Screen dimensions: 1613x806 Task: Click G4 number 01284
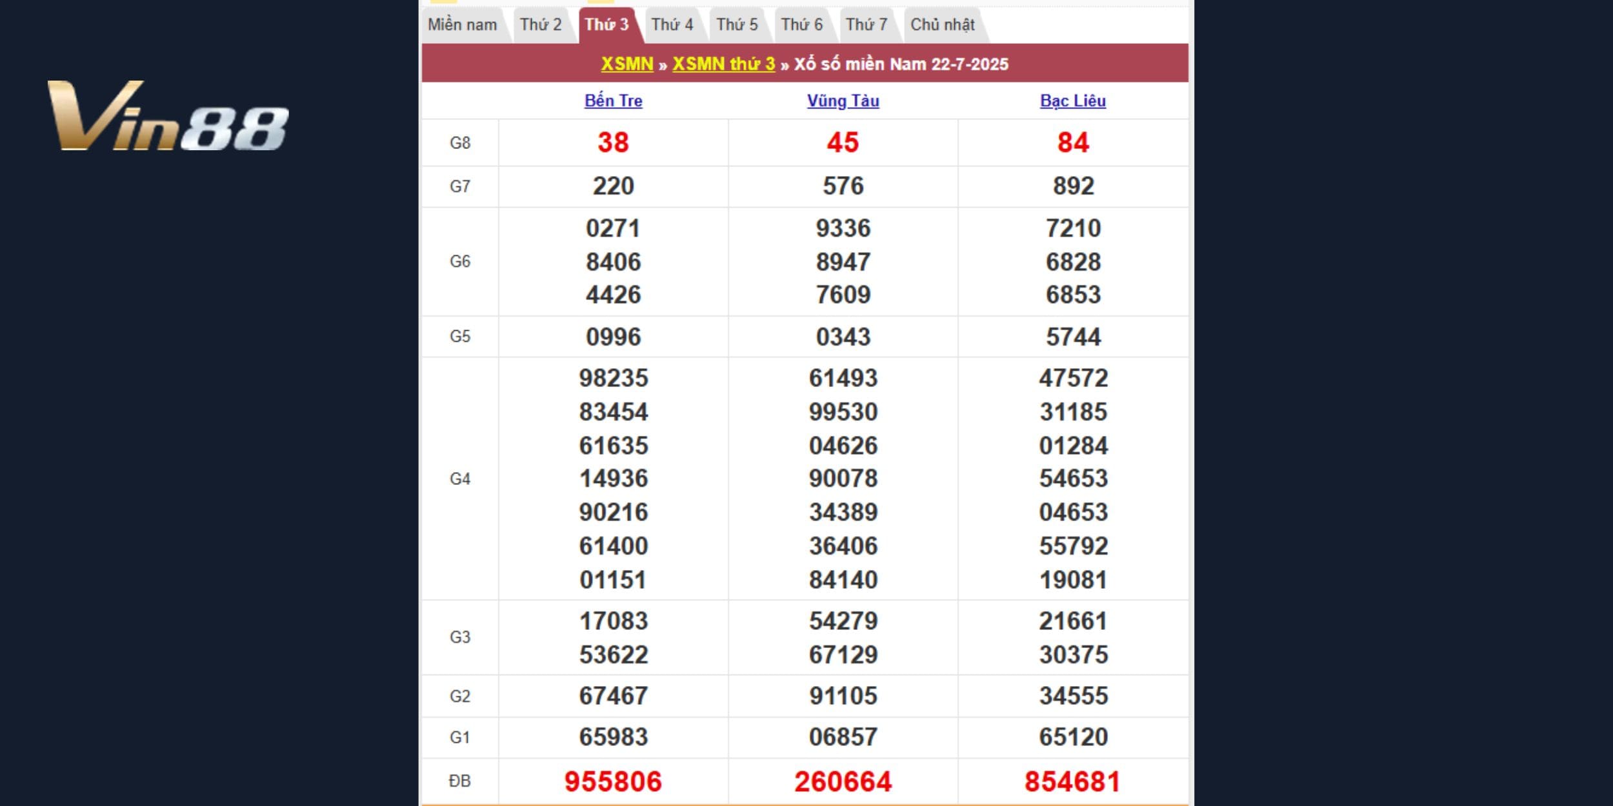(x=1073, y=446)
